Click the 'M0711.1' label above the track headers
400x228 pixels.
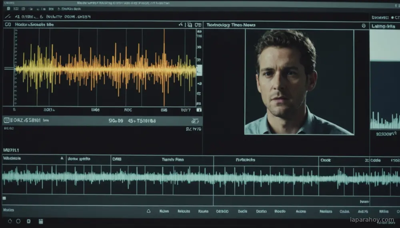click(11, 150)
